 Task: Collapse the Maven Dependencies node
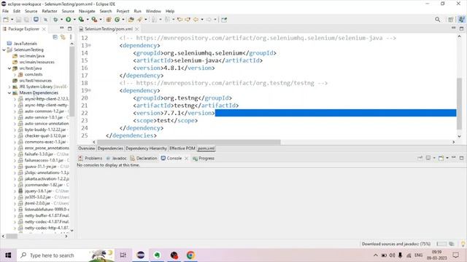pyautogui.click(x=9, y=93)
